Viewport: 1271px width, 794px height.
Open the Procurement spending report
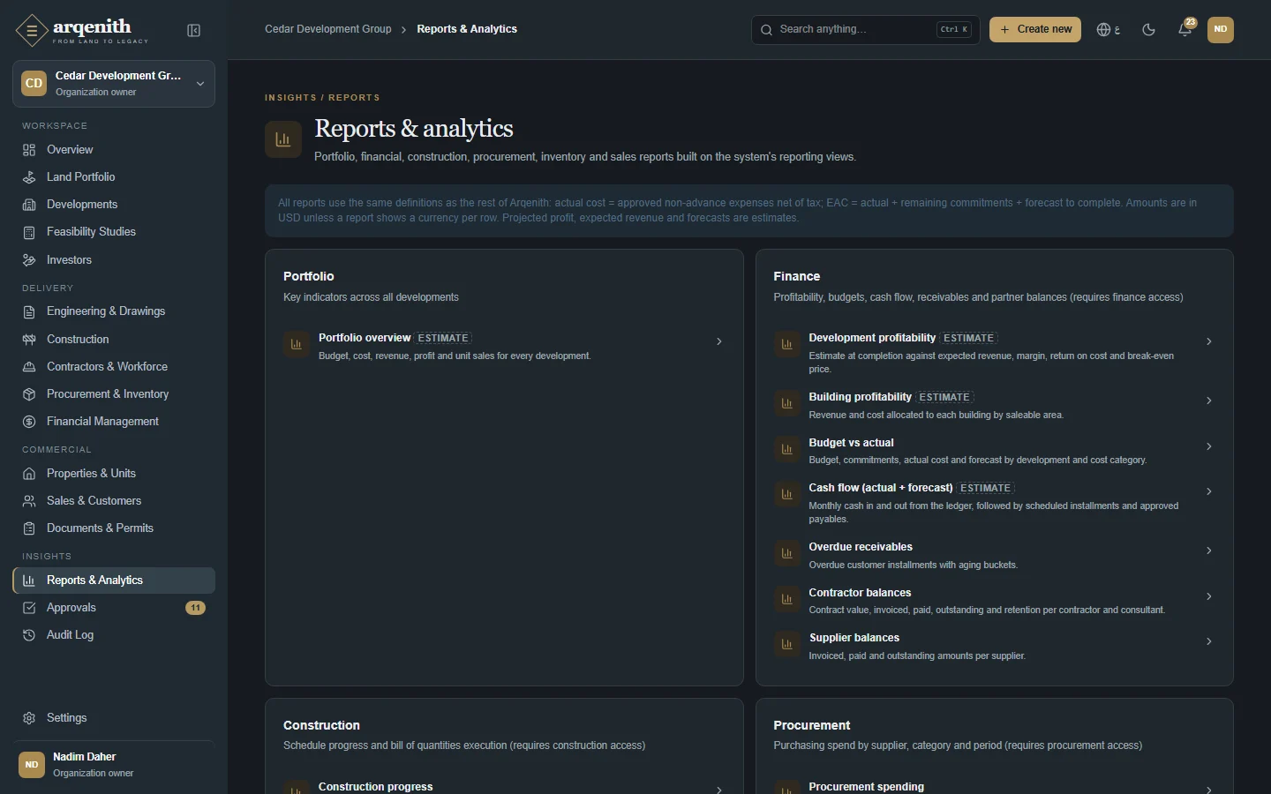click(x=995, y=787)
